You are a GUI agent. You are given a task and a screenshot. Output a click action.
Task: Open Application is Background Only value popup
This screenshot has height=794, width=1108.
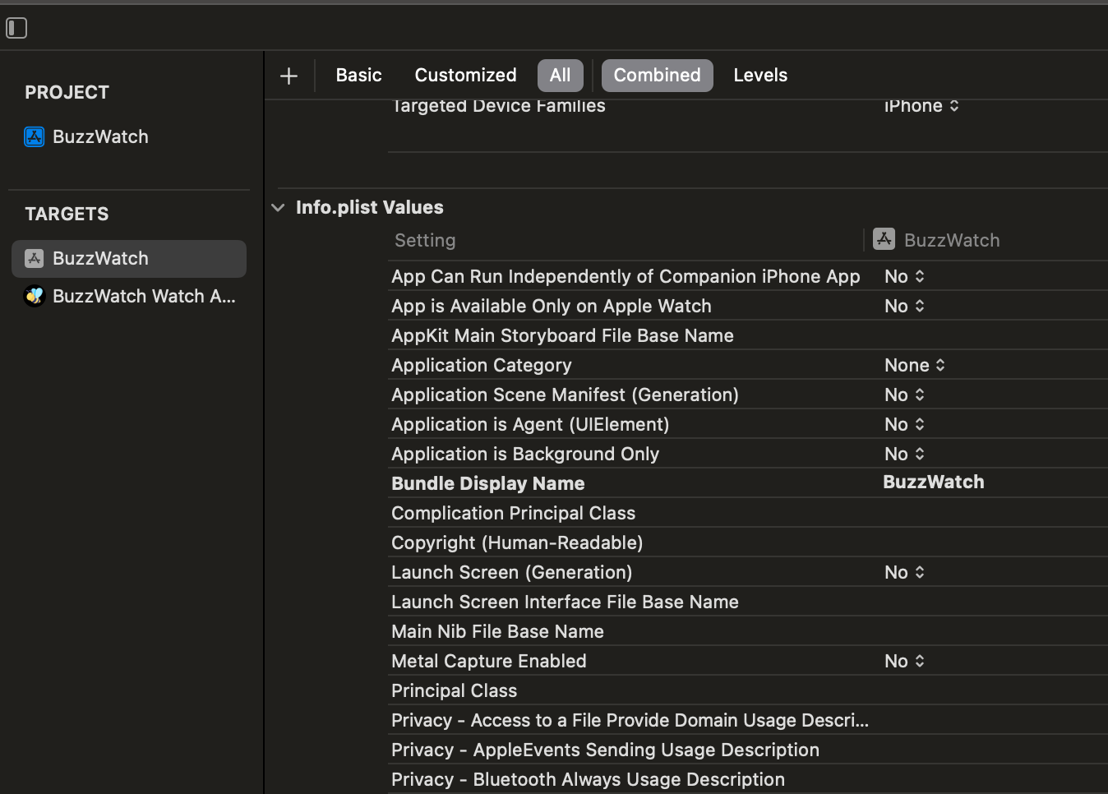905,454
